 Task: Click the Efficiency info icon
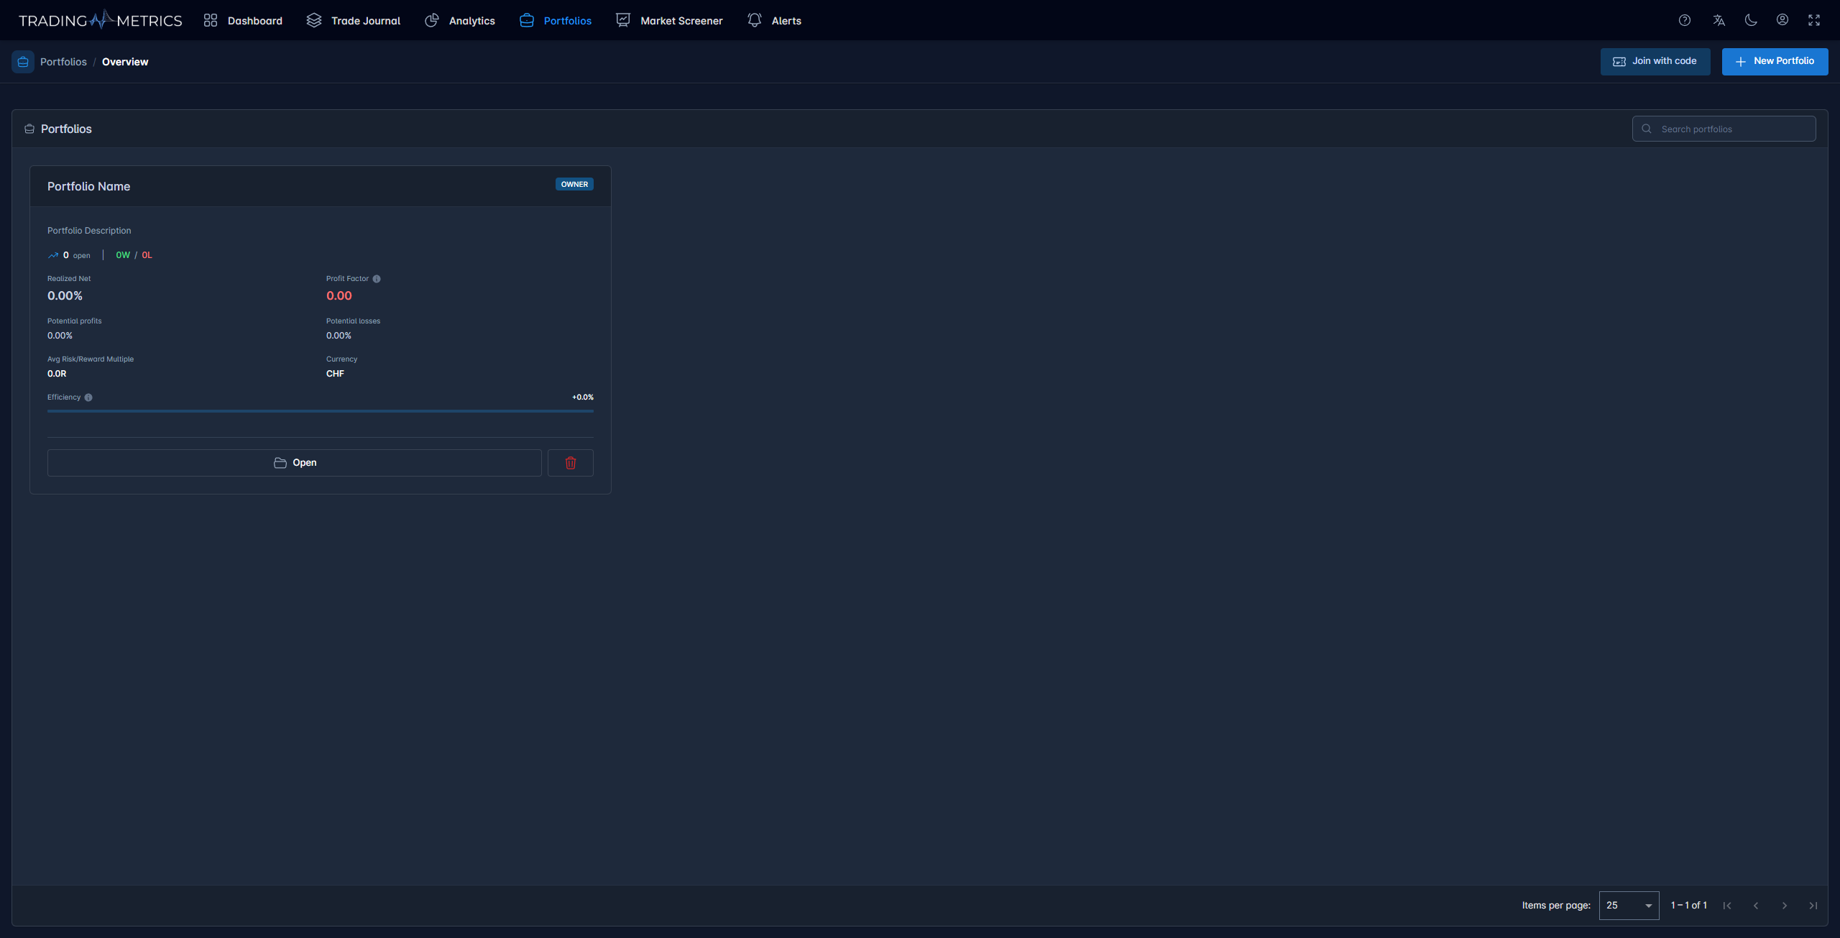pyautogui.click(x=88, y=397)
